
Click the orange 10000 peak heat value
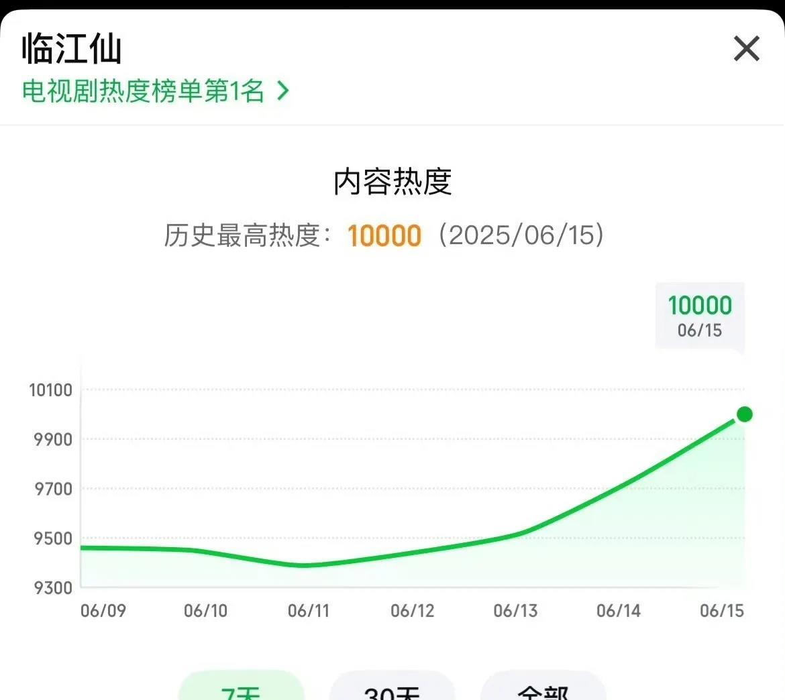coord(384,235)
